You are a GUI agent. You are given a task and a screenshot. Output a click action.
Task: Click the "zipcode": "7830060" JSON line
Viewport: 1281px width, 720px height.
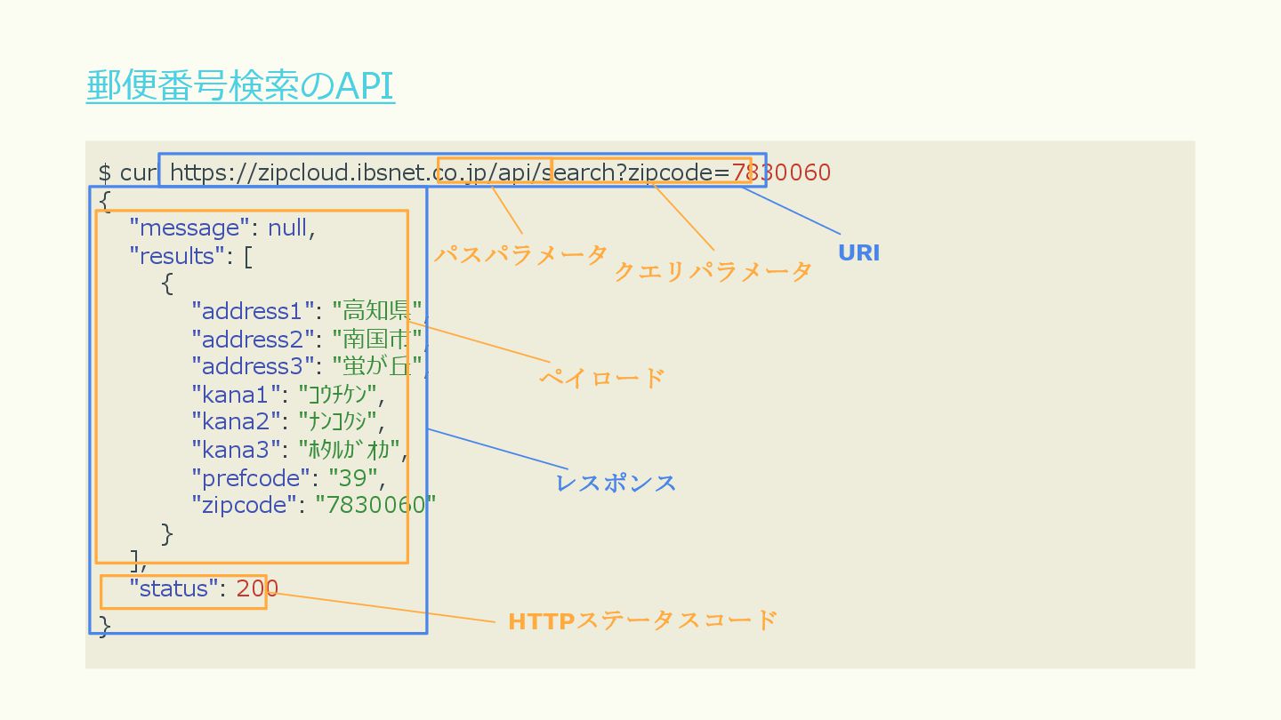314,505
